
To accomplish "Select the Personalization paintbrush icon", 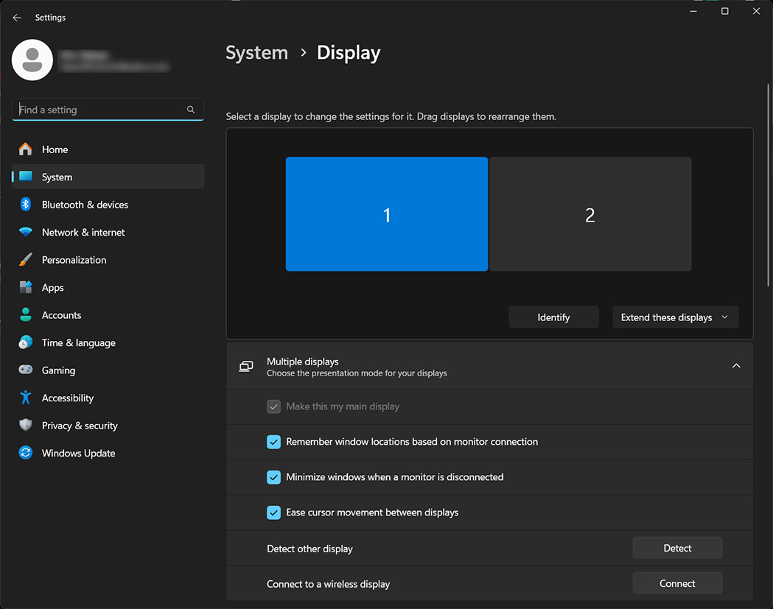I will coord(26,260).
